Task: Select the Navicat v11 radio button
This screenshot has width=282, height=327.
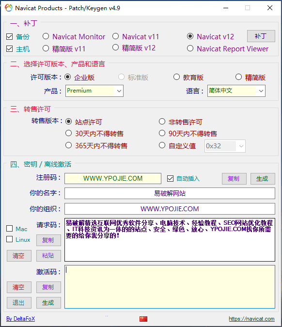Action: tap(115, 36)
